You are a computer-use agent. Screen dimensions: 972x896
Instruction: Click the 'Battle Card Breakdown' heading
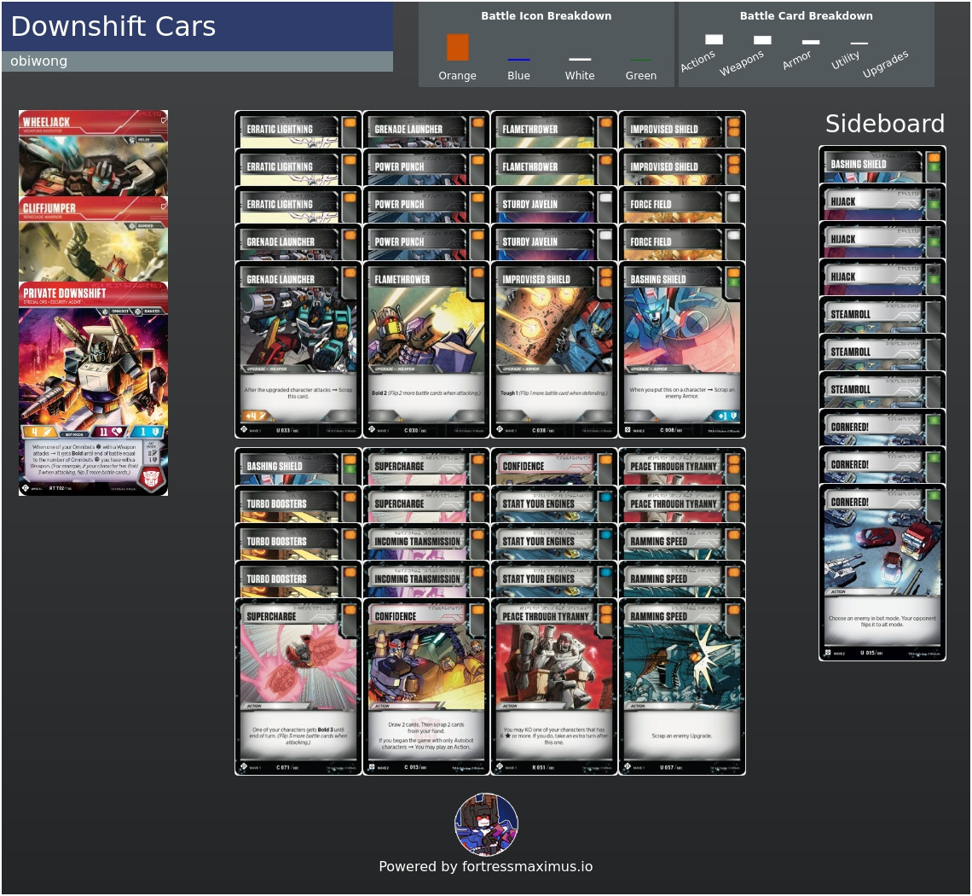pyautogui.click(x=806, y=16)
